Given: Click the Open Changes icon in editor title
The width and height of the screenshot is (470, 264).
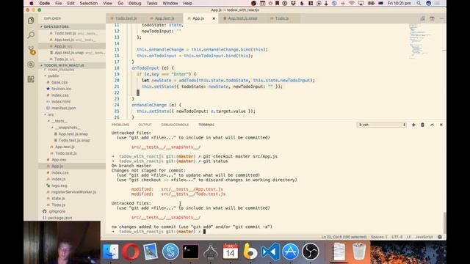Looking at the screenshot, I should [422, 18].
